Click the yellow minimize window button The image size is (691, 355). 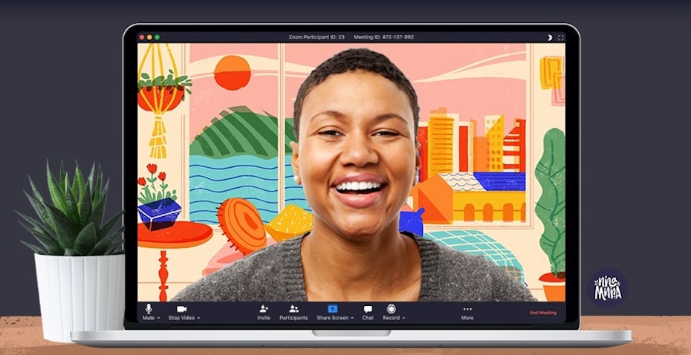click(149, 37)
